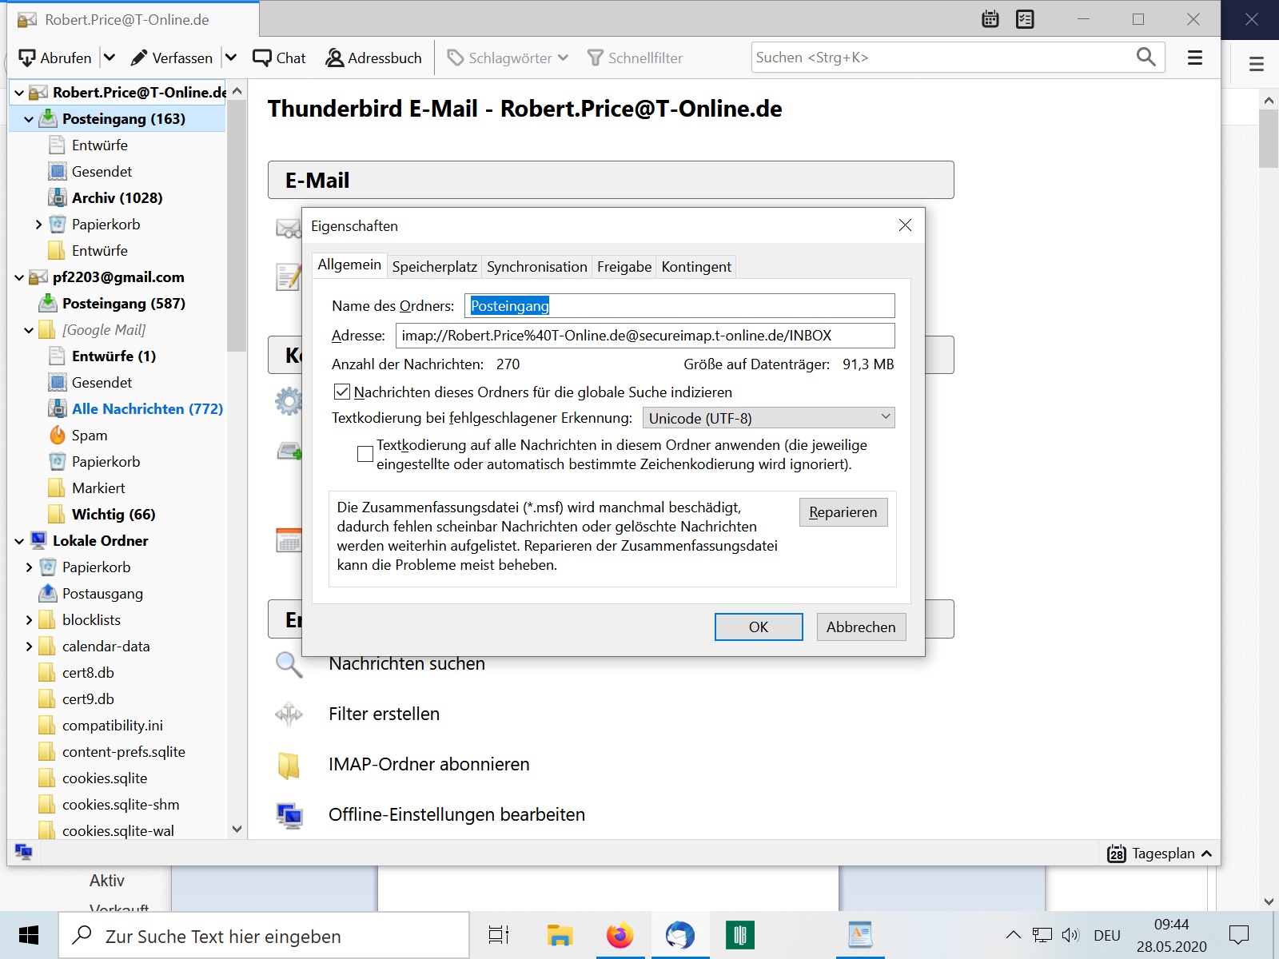1279x959 pixels.
Task: Toggle global search indexing checkbox
Action: click(x=342, y=392)
